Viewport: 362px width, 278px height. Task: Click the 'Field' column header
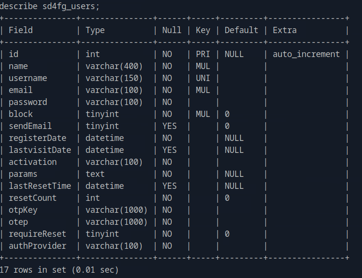pyautogui.click(x=21, y=30)
